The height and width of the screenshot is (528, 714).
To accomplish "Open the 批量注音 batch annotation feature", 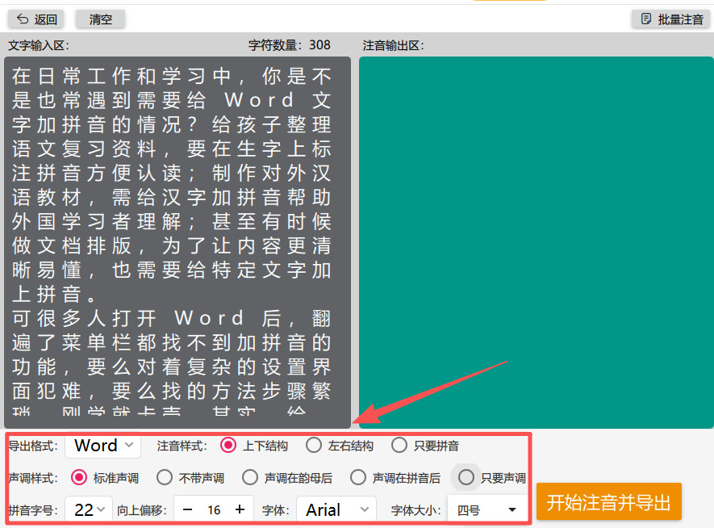I will coord(670,19).
